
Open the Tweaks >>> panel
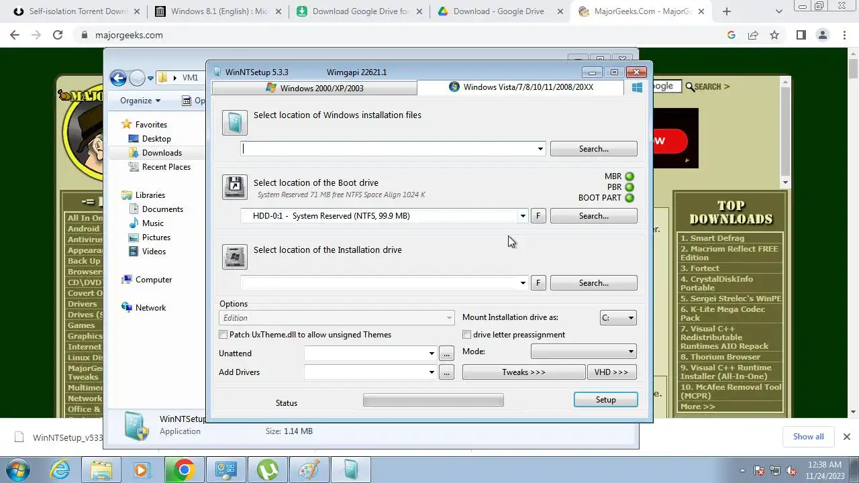(523, 372)
